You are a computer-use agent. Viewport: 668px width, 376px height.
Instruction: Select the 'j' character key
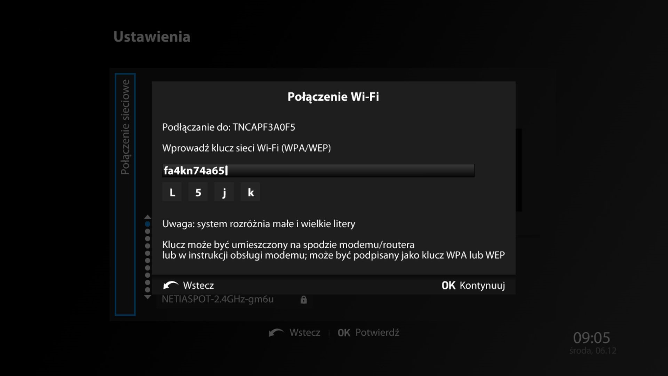pyautogui.click(x=224, y=192)
